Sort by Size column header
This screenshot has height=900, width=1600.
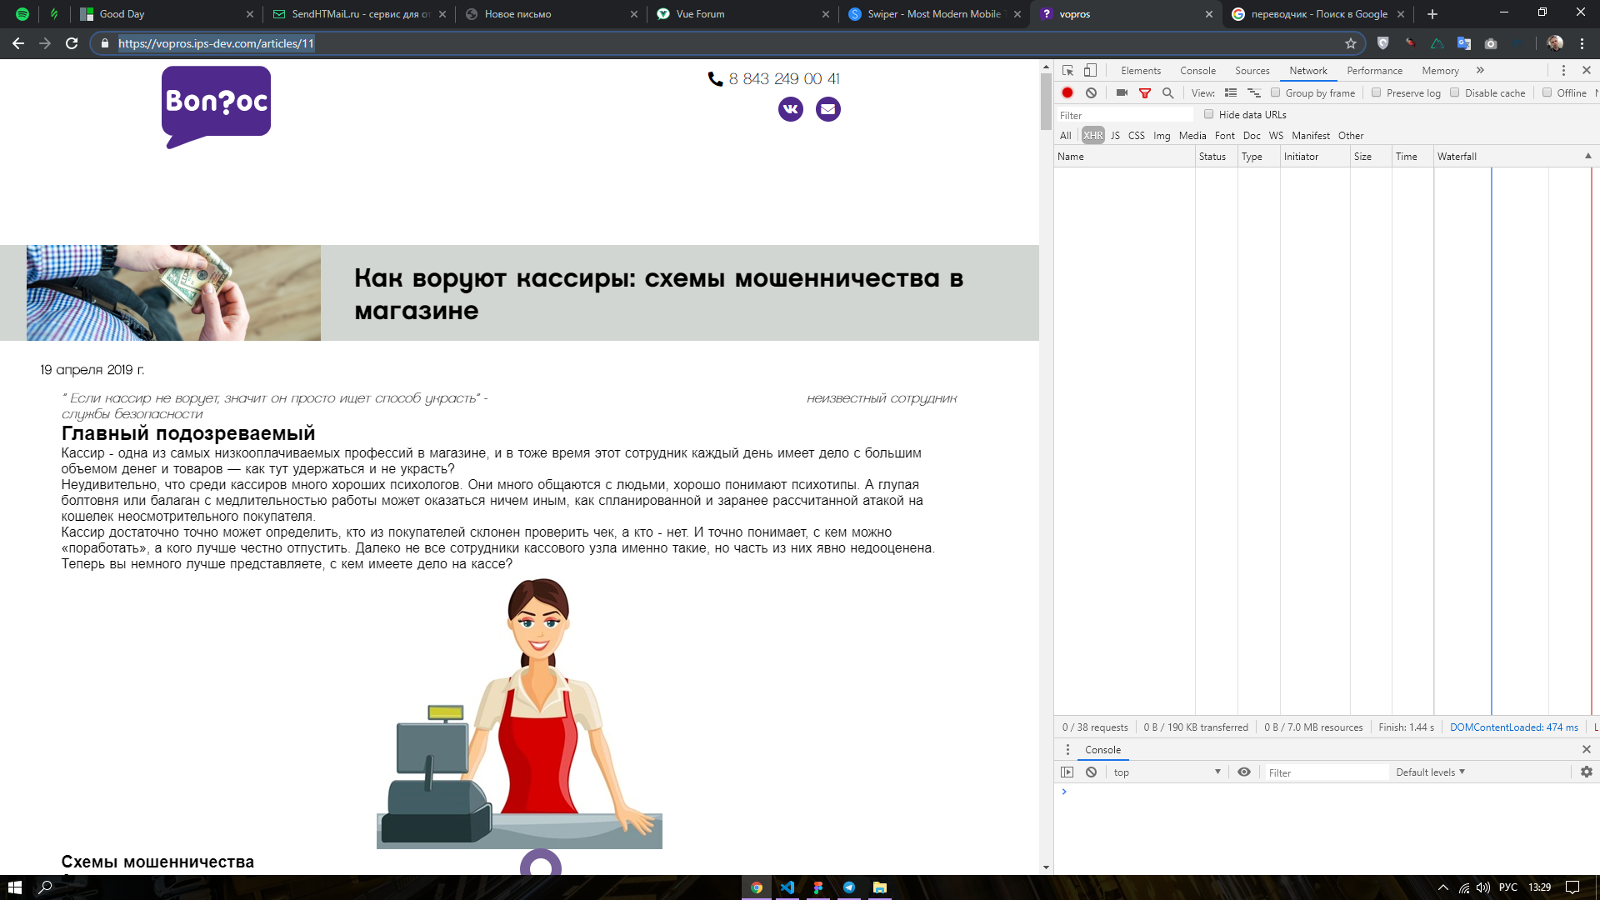[x=1370, y=157]
